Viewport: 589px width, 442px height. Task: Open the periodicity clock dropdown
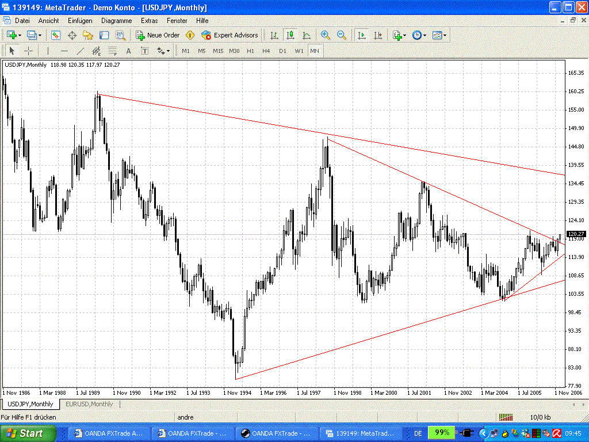(x=424, y=35)
